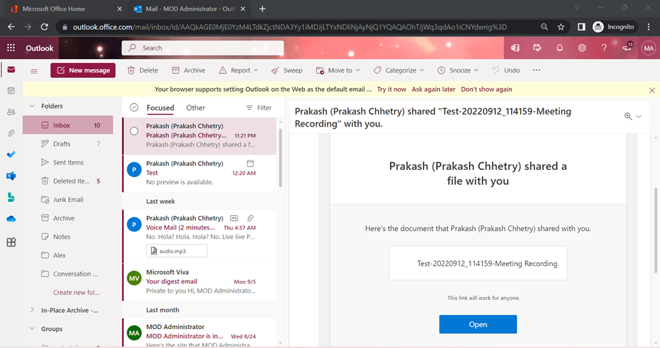The width and height of the screenshot is (660, 348).
Task: Open the Mail module in left rail
Action: pos(12,70)
